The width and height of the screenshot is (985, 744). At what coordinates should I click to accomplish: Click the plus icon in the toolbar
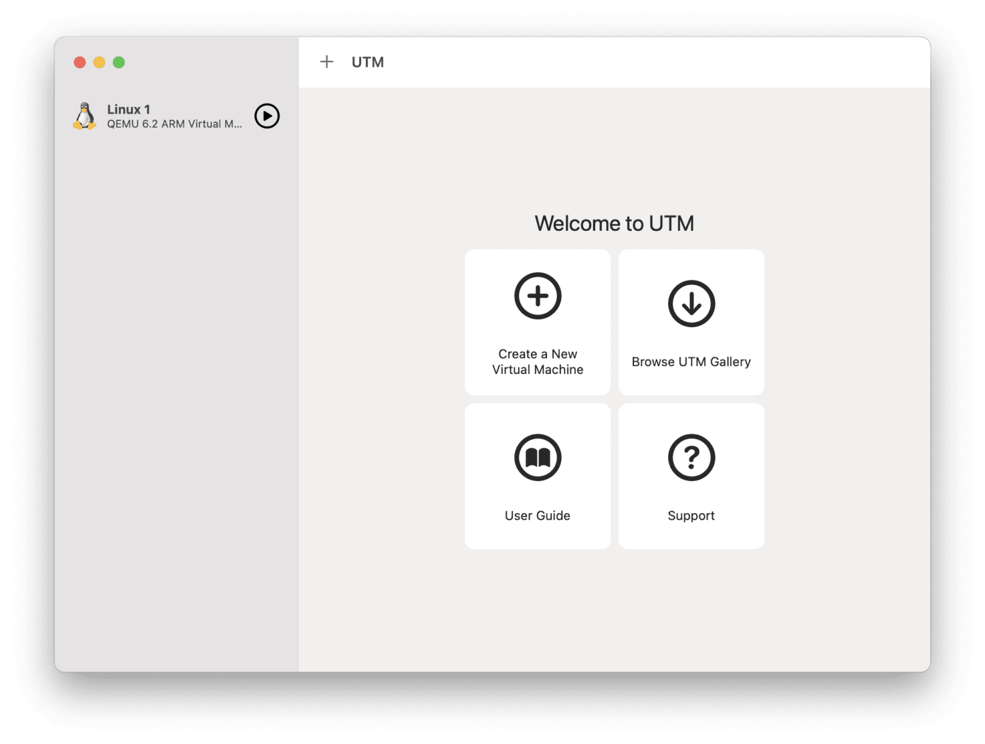(327, 62)
